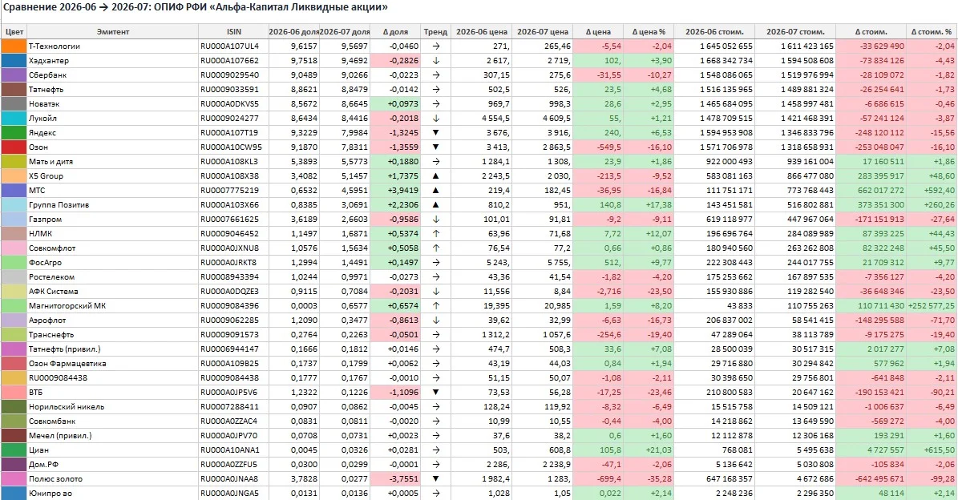Click the down arrow trend for Аэрофлот
This screenshot has width=958, height=500.
(435, 321)
